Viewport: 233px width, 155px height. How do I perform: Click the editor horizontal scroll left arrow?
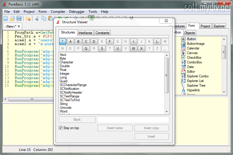tap(5, 99)
